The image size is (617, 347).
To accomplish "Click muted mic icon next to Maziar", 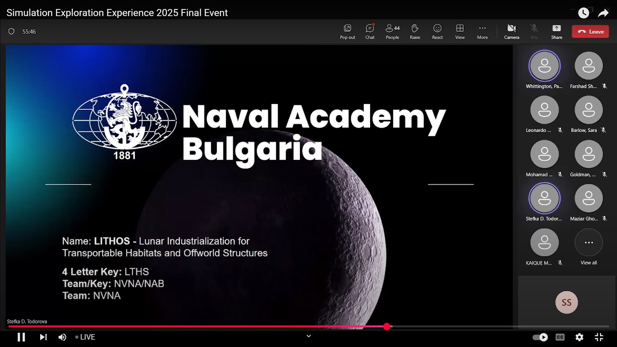I will click(x=604, y=218).
